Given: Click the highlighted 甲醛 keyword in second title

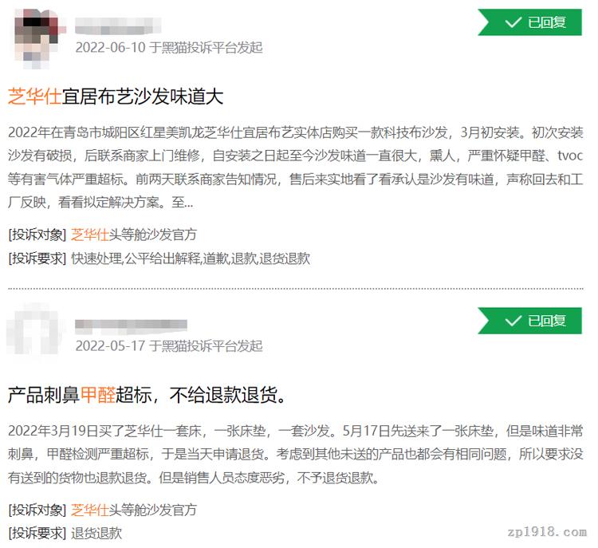Looking at the screenshot, I should 97,395.
